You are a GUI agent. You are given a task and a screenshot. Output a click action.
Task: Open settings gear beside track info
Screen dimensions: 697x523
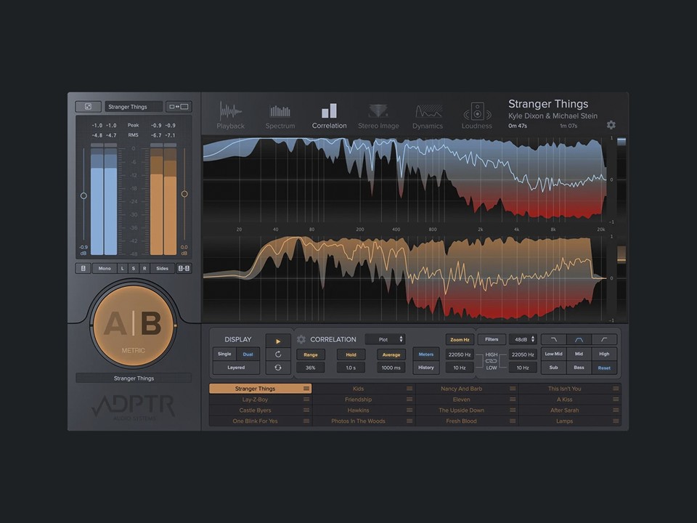click(x=611, y=125)
